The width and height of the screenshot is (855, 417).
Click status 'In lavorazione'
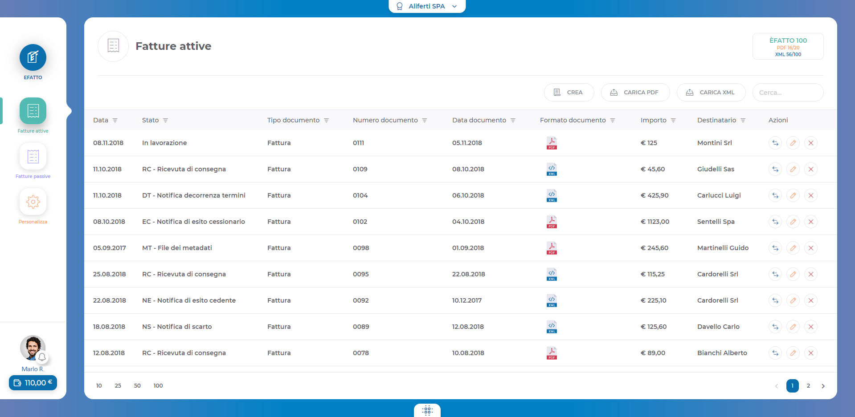pyautogui.click(x=164, y=143)
